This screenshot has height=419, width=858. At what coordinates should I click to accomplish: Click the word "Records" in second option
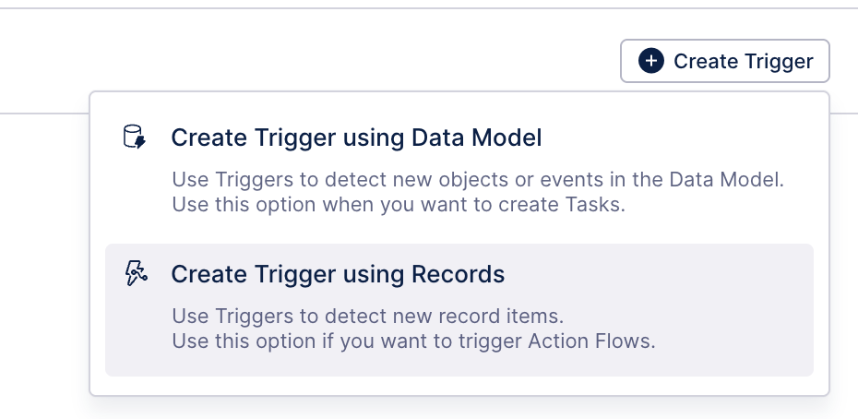459,274
